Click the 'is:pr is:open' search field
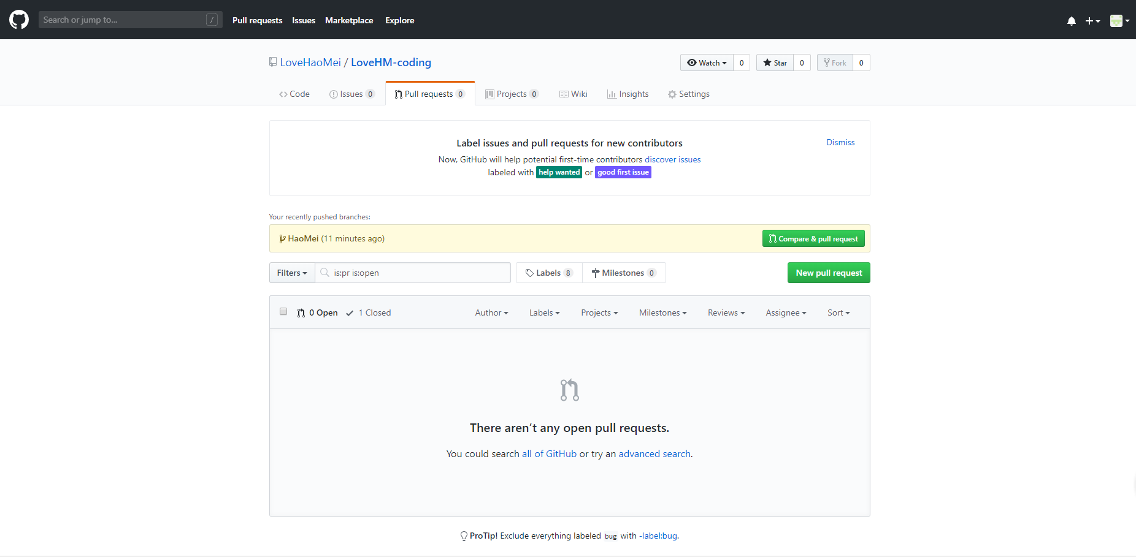 (x=413, y=273)
